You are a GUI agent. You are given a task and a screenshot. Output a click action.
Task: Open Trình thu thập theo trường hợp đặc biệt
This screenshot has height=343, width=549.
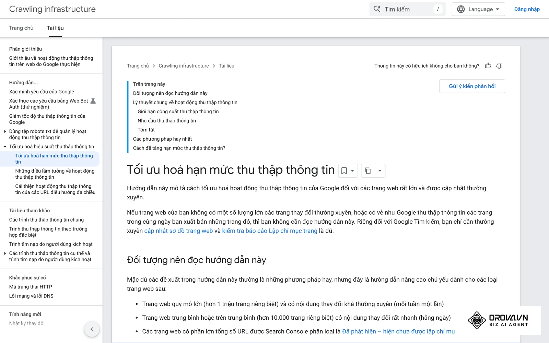click(48, 232)
